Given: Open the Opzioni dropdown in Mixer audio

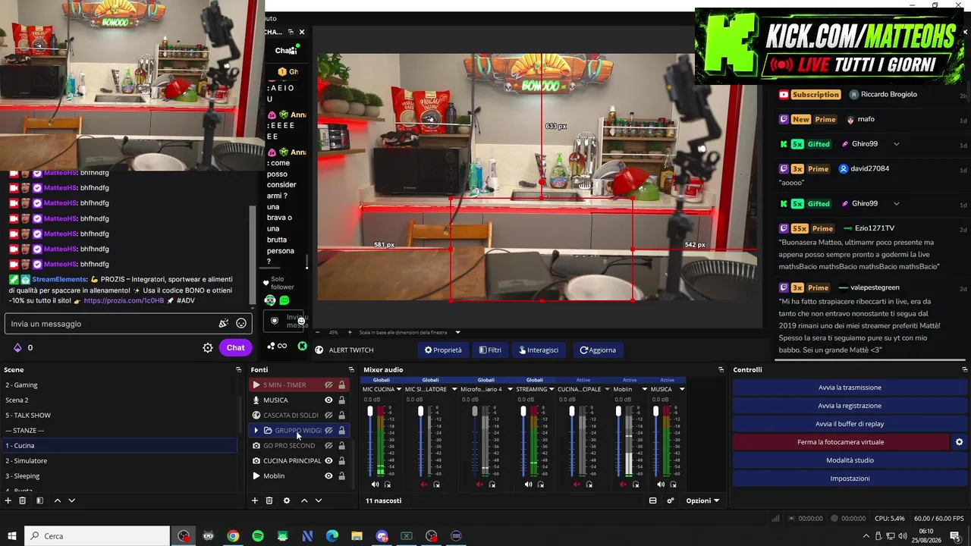Looking at the screenshot, I should (702, 500).
